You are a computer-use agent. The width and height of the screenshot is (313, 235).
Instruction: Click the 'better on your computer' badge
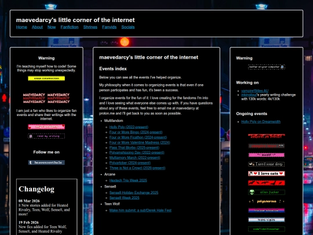pos(267,67)
